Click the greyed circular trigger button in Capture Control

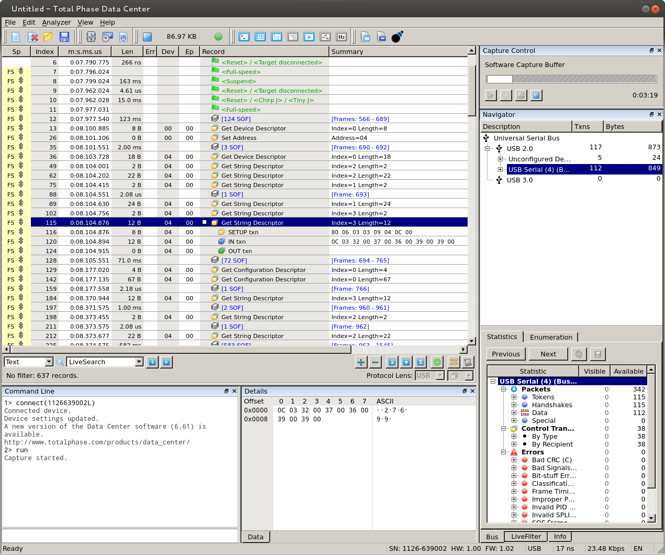click(506, 95)
